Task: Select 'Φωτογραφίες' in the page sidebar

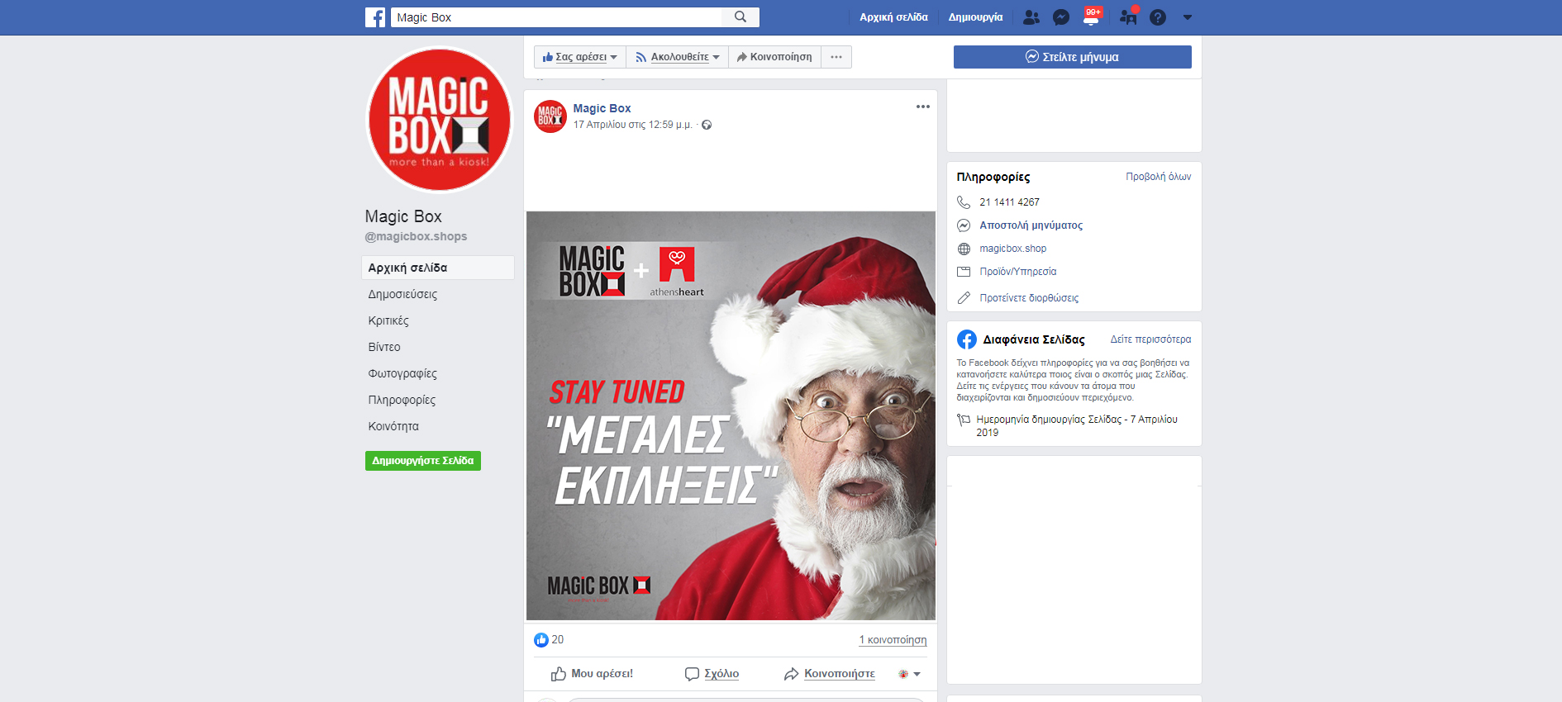Action: coord(402,373)
